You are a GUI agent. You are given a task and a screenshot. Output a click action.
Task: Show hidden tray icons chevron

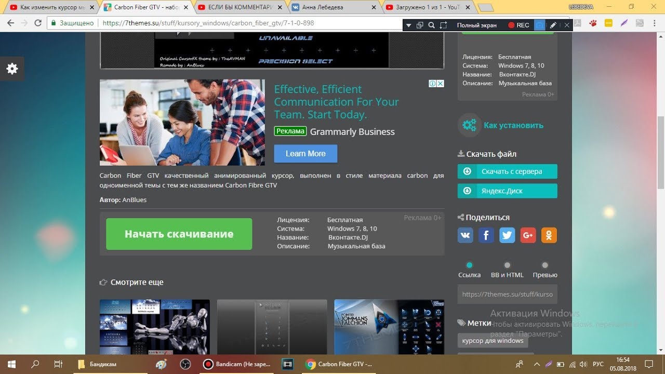536,364
